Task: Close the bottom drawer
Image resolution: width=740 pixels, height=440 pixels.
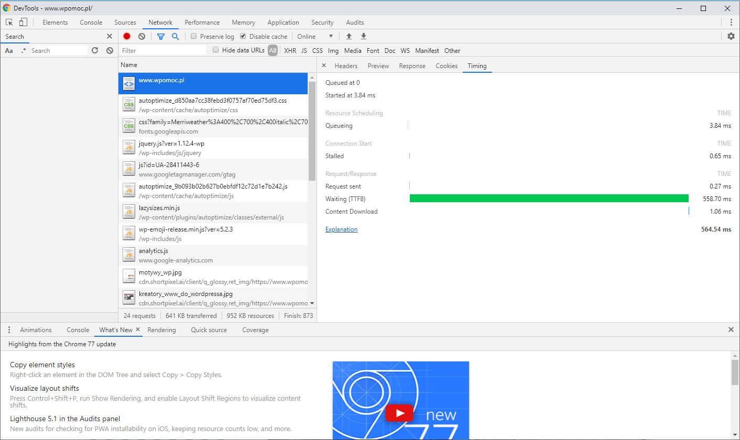Action: (731, 329)
